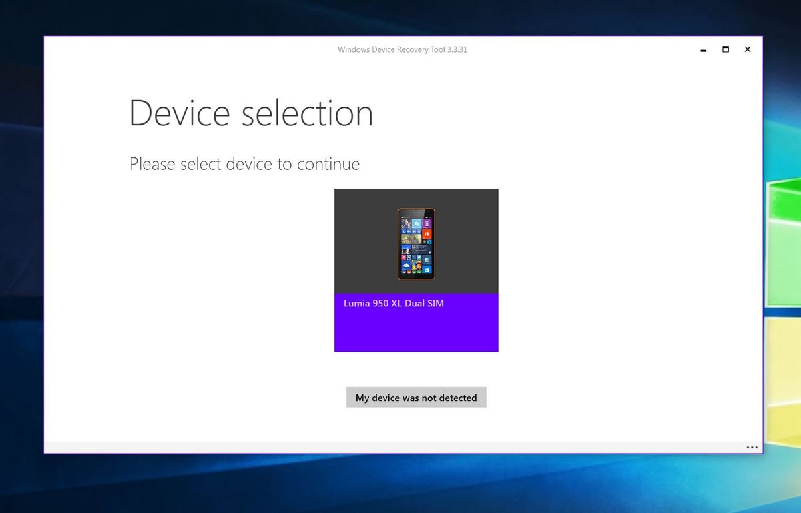Open the ellipsis options menu in the status bar
The width and height of the screenshot is (801, 513).
tap(752, 447)
